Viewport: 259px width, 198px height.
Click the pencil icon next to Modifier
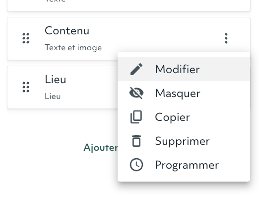tap(136, 69)
